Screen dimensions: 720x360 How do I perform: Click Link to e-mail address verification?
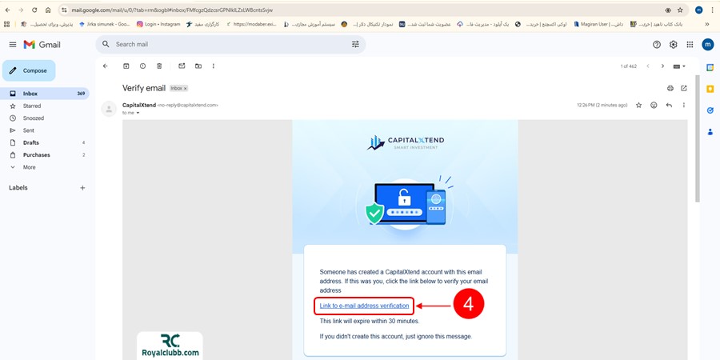tap(364, 306)
